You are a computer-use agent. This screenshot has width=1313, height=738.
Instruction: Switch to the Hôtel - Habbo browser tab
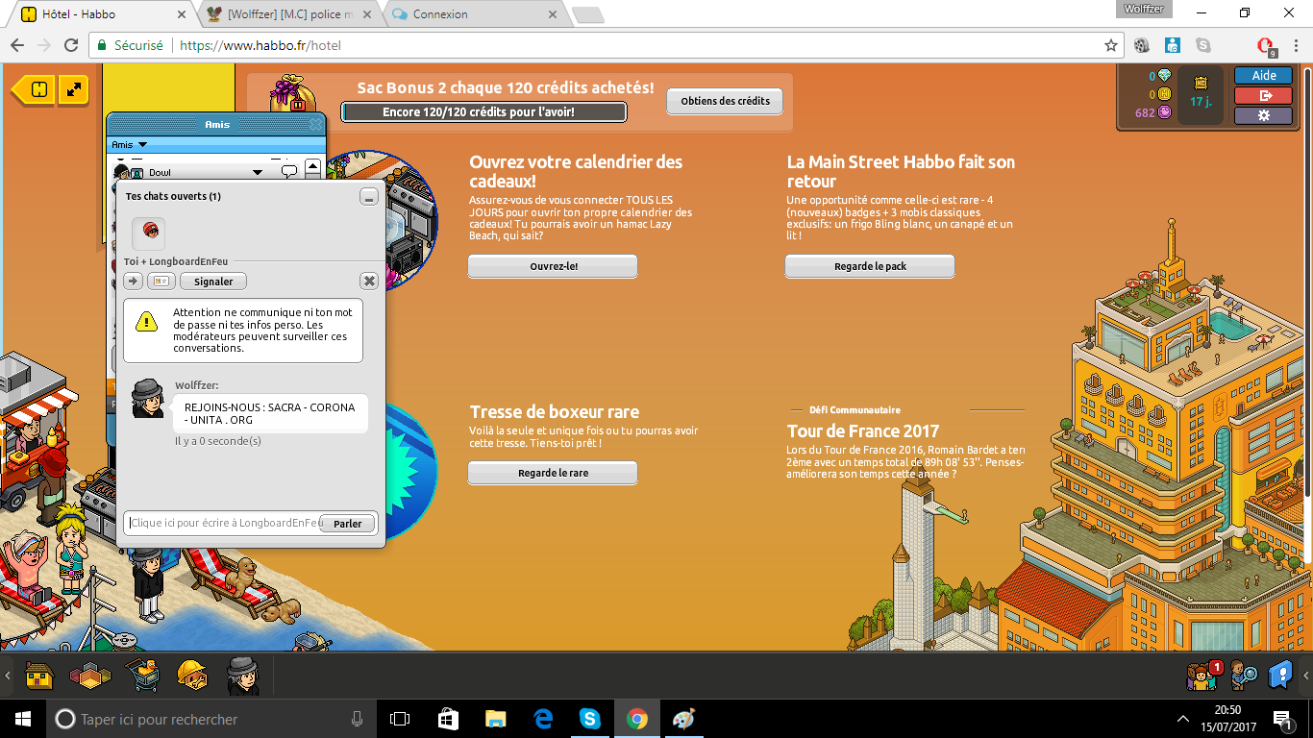tap(100, 14)
